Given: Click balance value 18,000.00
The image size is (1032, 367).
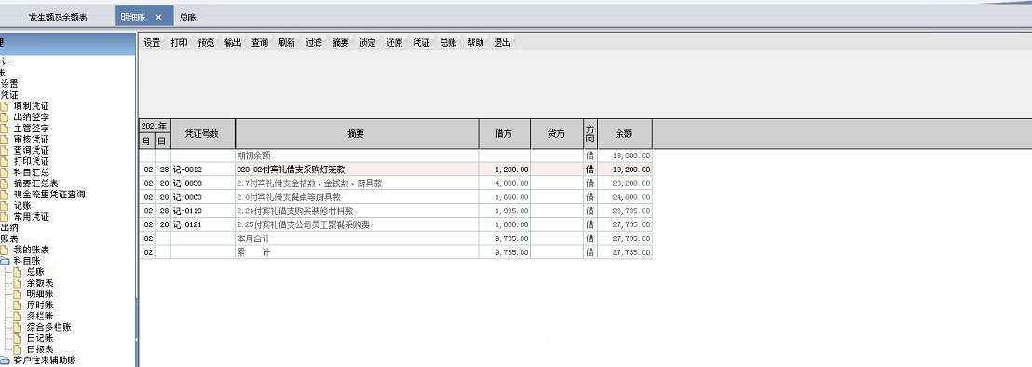Looking at the screenshot, I should 632,156.
